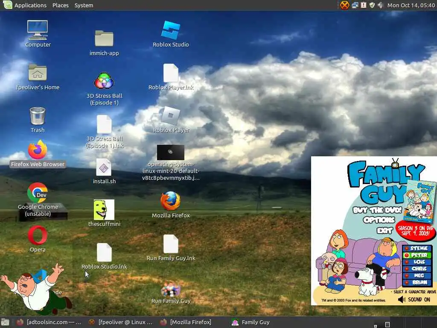
Task: Switch to adtoolsinc.com taskbar window
Action: pos(49,322)
